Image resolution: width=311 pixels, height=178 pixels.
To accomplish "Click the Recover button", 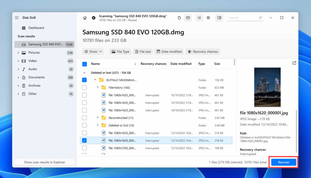I will (283, 162).
